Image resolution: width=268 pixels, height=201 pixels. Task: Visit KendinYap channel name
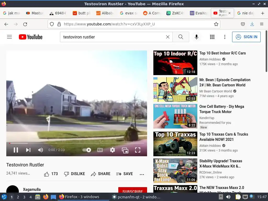click(x=207, y=118)
